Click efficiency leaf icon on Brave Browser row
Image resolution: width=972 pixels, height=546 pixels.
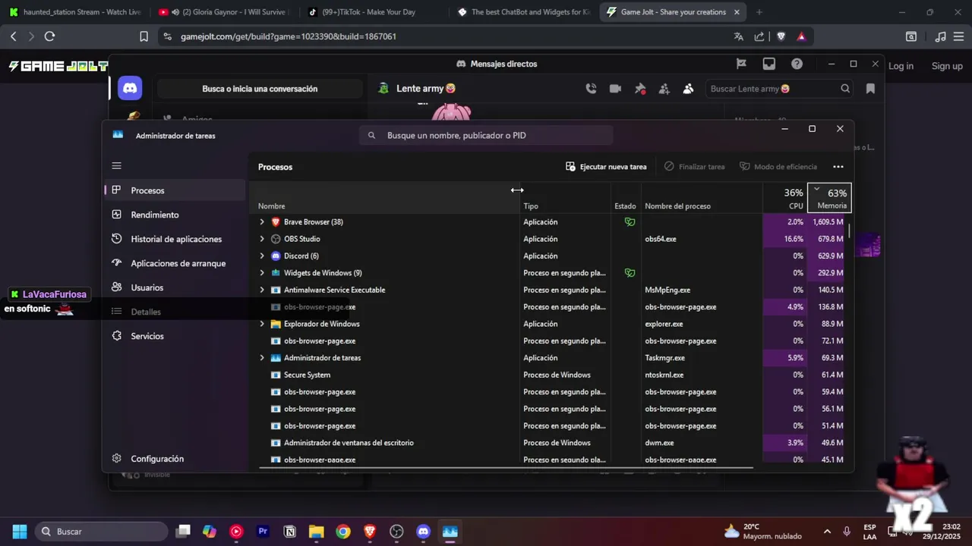point(630,222)
